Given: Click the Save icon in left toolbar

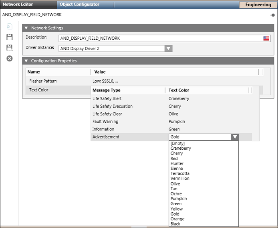Looking at the screenshot, I should tap(10, 37).
